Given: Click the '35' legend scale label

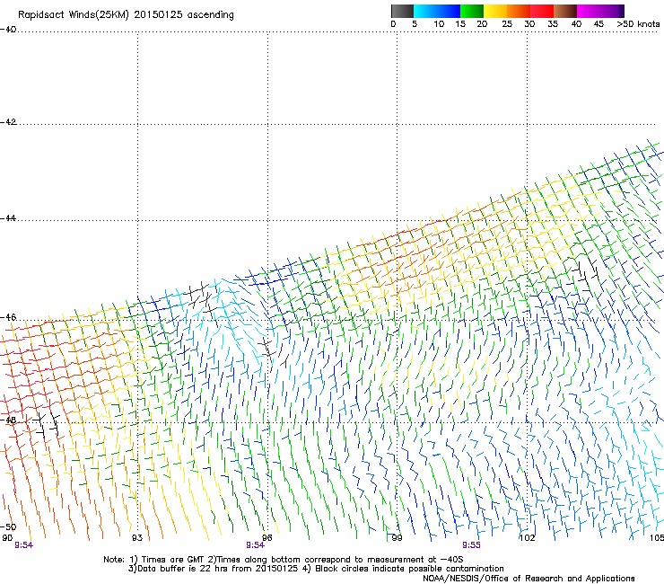Looking at the screenshot, I should click(x=553, y=24).
